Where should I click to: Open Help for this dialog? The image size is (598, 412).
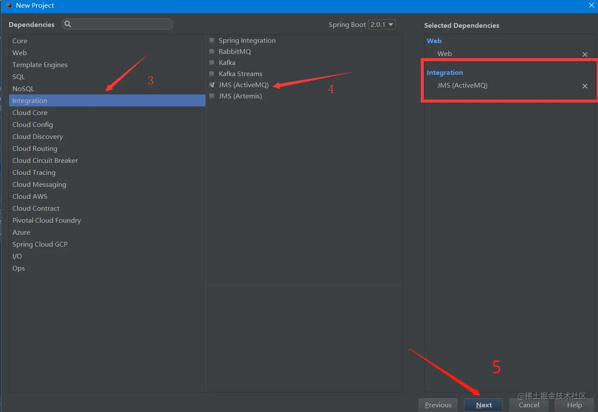point(574,405)
